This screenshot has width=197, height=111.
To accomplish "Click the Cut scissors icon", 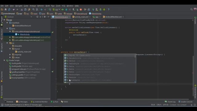I will coord(22,10).
